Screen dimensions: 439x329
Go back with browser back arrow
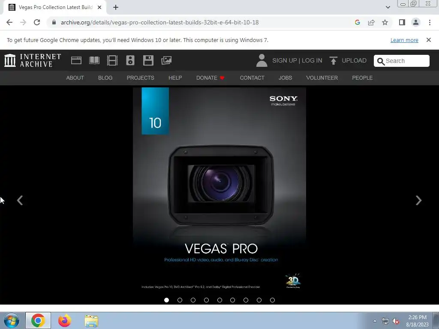9,22
